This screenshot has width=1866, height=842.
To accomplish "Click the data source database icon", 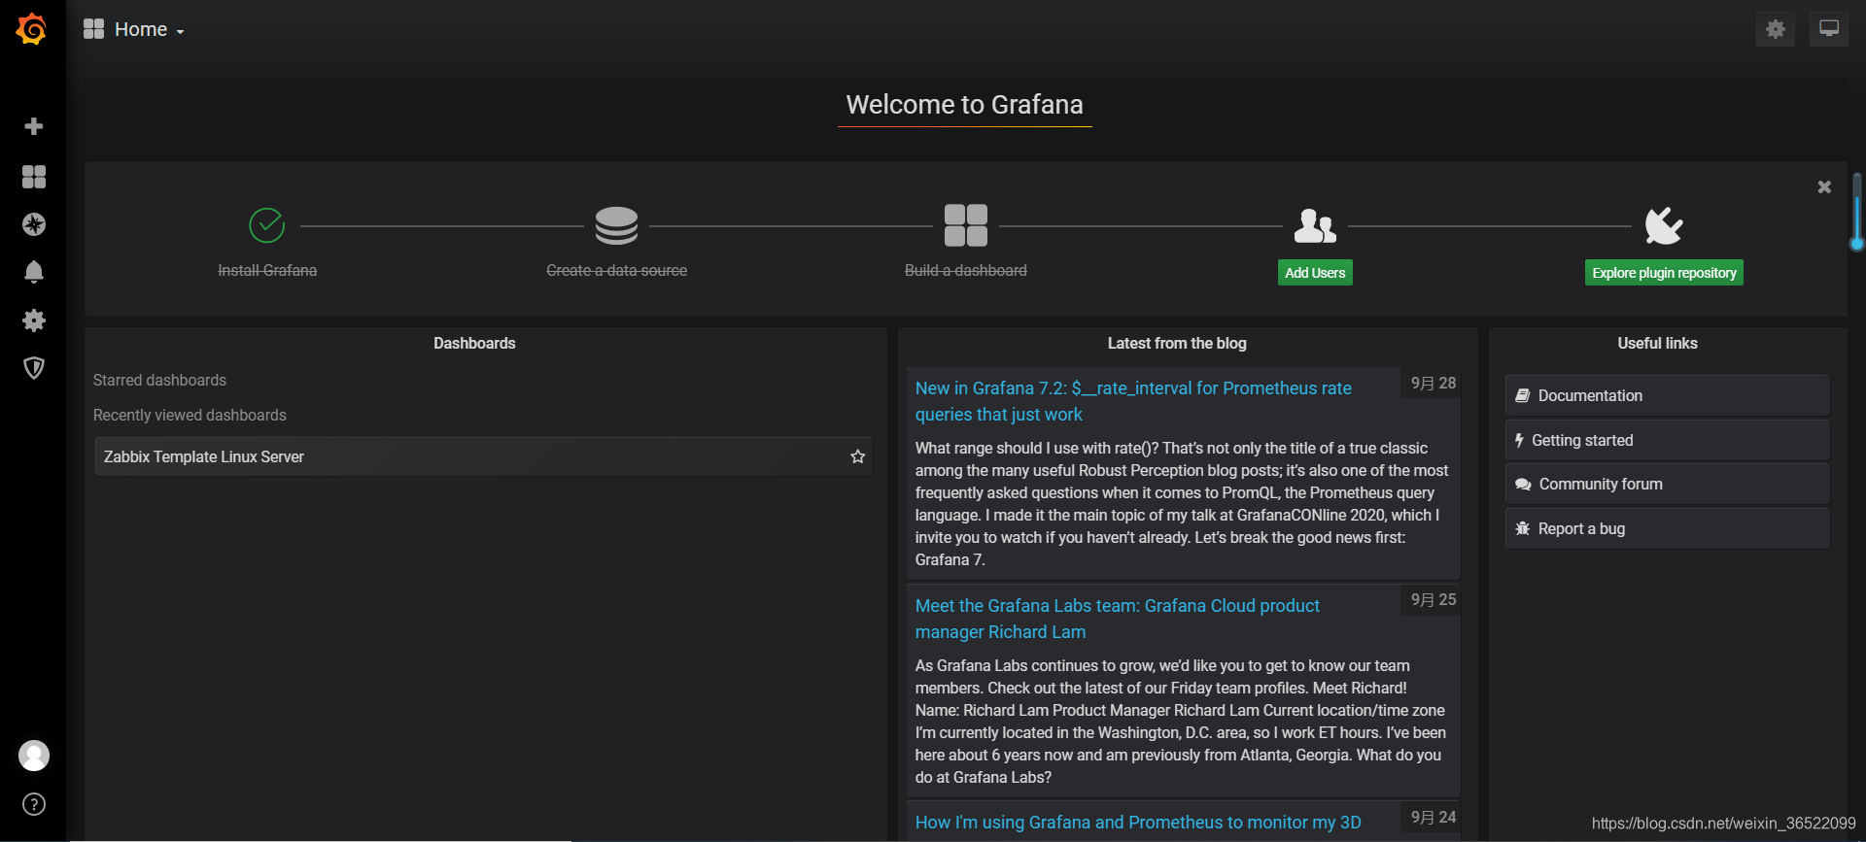I will coord(617,225).
